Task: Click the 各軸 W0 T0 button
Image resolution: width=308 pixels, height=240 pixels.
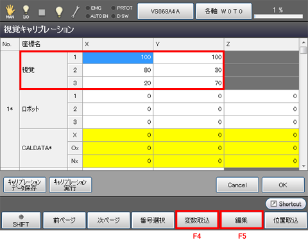Action: (x=223, y=11)
